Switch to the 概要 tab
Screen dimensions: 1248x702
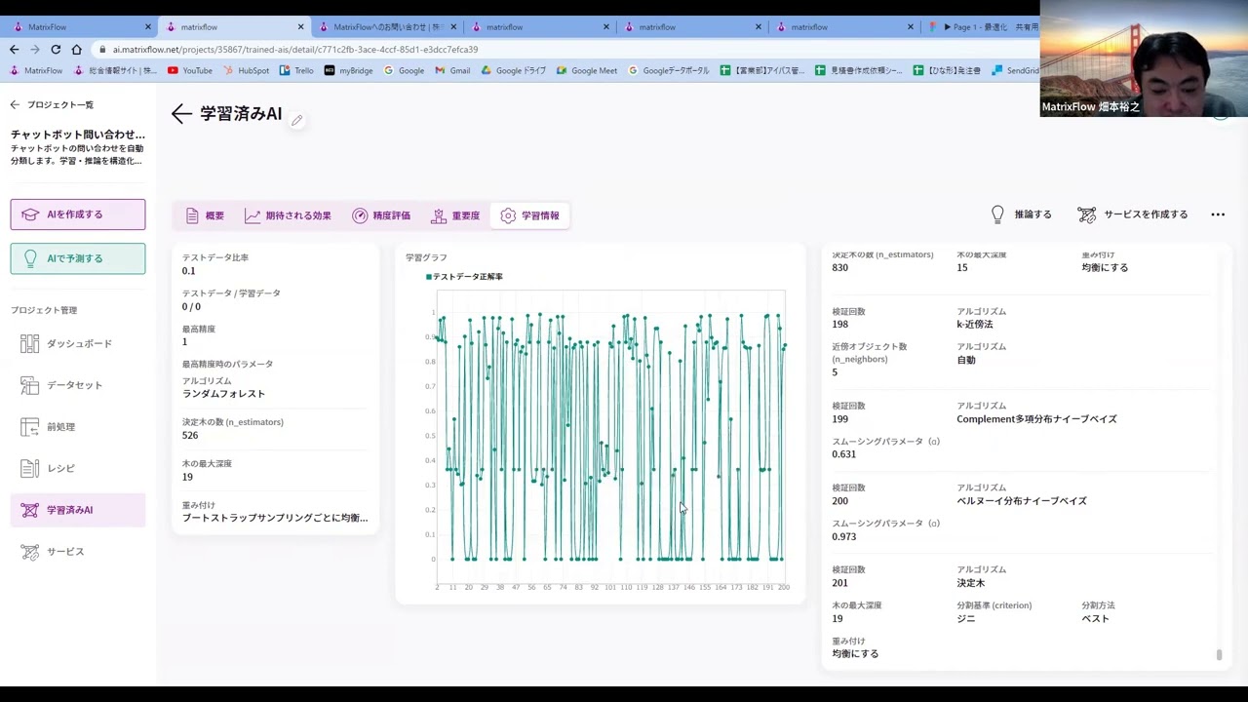(x=205, y=215)
